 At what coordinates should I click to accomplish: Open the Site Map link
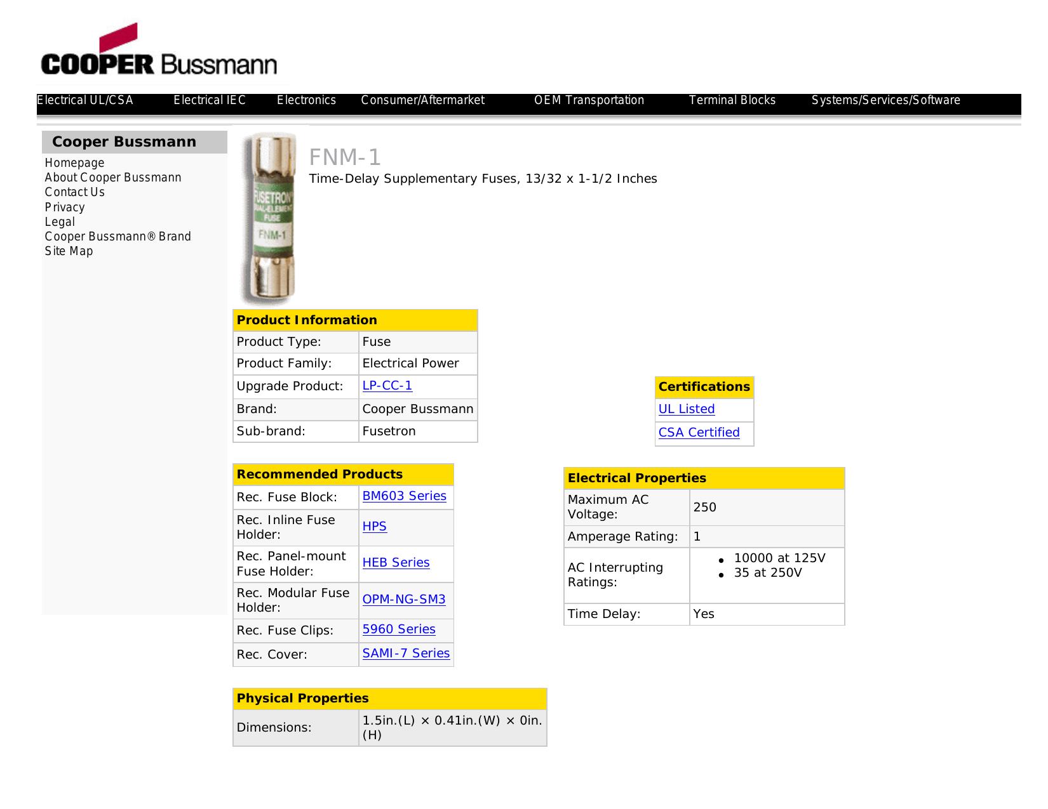pyautogui.click(x=69, y=251)
